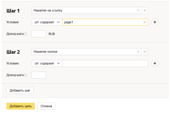
Task: Click the 'Нажатие на ссылку' name field
Action: [x=83, y=10]
